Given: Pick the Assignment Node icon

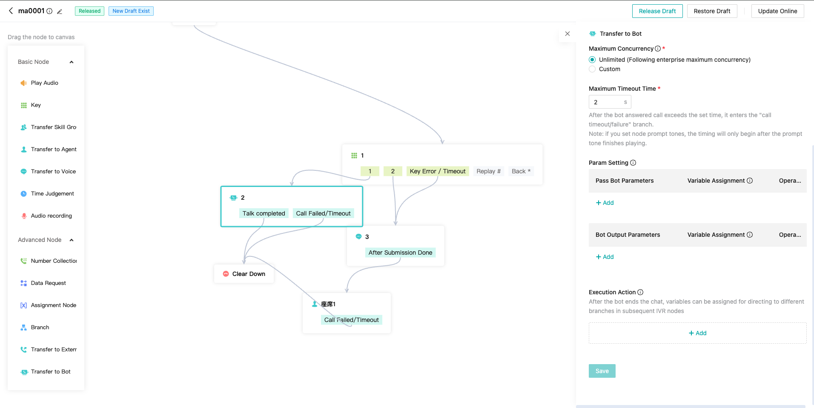Looking at the screenshot, I should [x=24, y=305].
